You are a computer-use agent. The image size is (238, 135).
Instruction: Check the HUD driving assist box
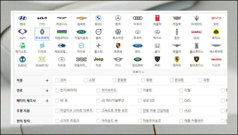click(181, 111)
